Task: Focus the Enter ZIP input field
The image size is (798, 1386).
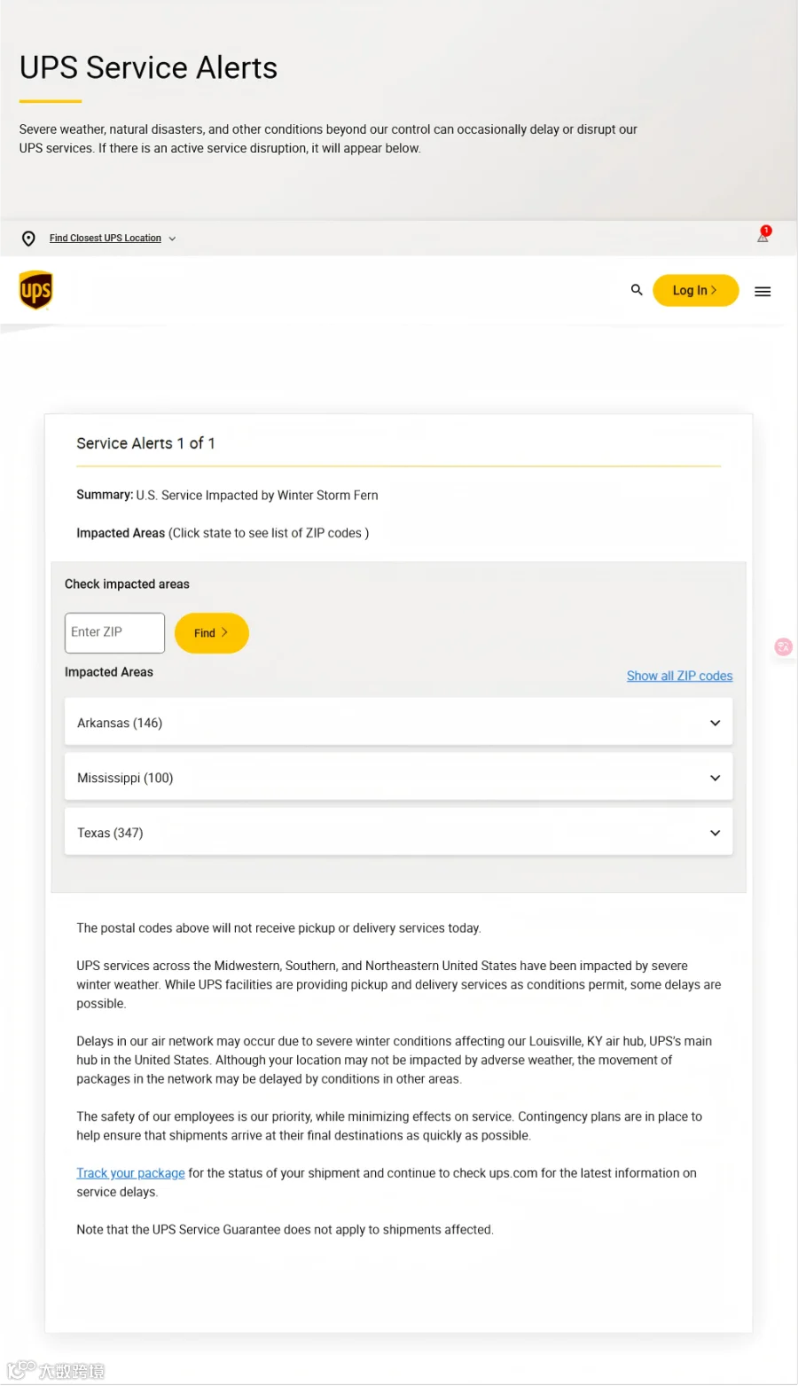Action: coord(114,633)
